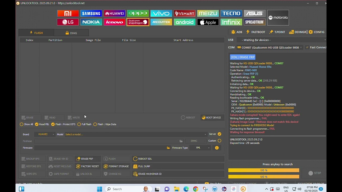Select the Huawei brand logo
The height and width of the screenshot is (192, 342).
pyautogui.click(x=115, y=13)
